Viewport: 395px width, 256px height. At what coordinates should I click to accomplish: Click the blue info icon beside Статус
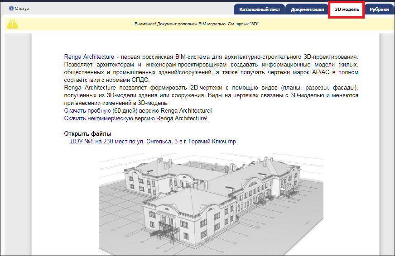11,9
